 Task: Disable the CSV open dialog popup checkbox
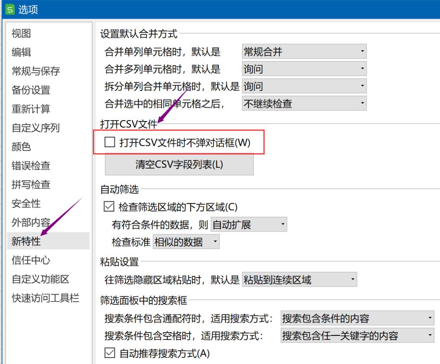point(109,141)
